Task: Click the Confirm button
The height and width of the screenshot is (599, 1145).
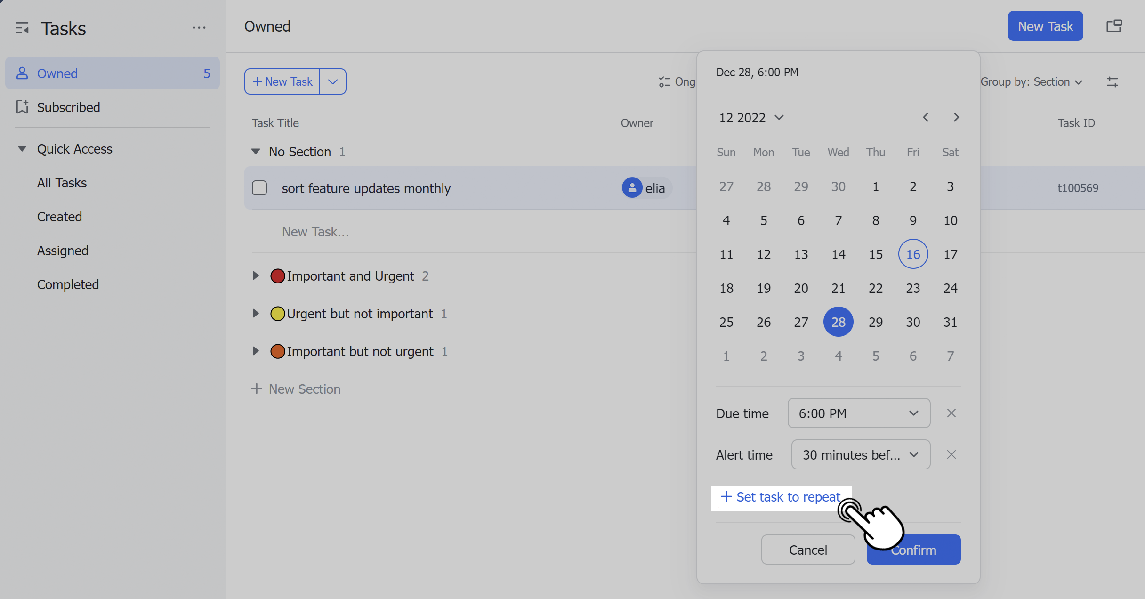Action: (913, 550)
